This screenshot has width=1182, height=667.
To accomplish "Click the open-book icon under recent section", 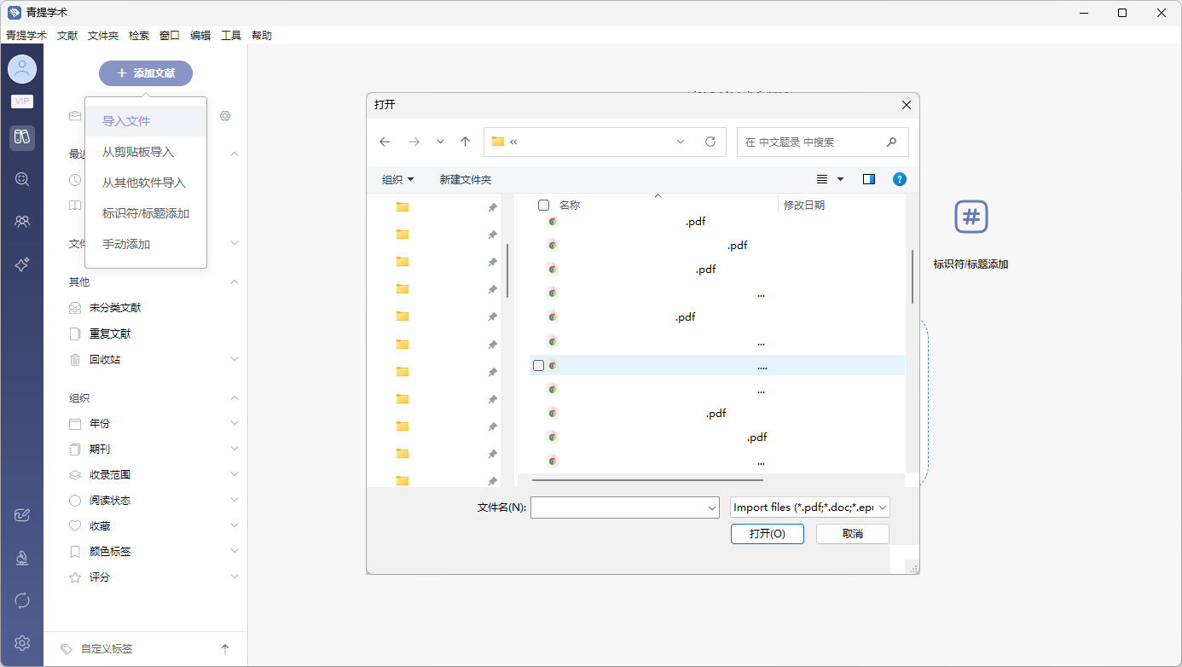I will tap(75, 206).
